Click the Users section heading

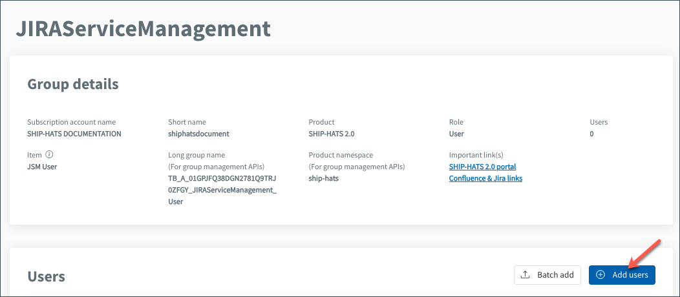pos(47,276)
